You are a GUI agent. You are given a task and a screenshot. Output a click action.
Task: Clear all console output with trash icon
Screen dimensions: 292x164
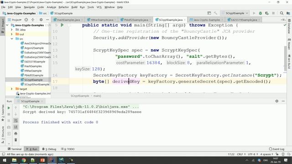(16, 140)
